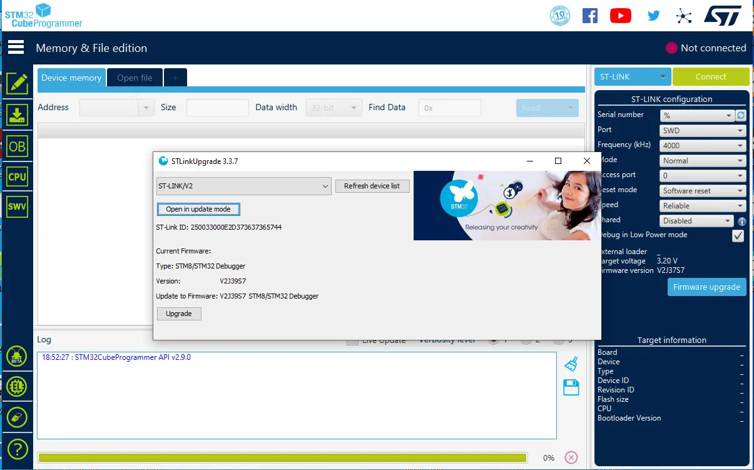The height and width of the screenshot is (470, 754).
Task: Open the external loader EL icon
Action: pyautogui.click(x=17, y=387)
